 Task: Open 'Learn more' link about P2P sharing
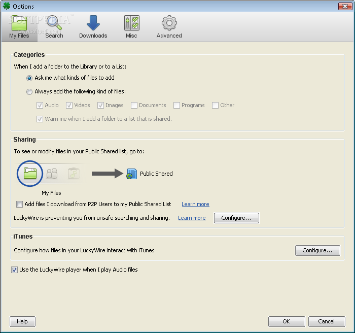click(195, 204)
